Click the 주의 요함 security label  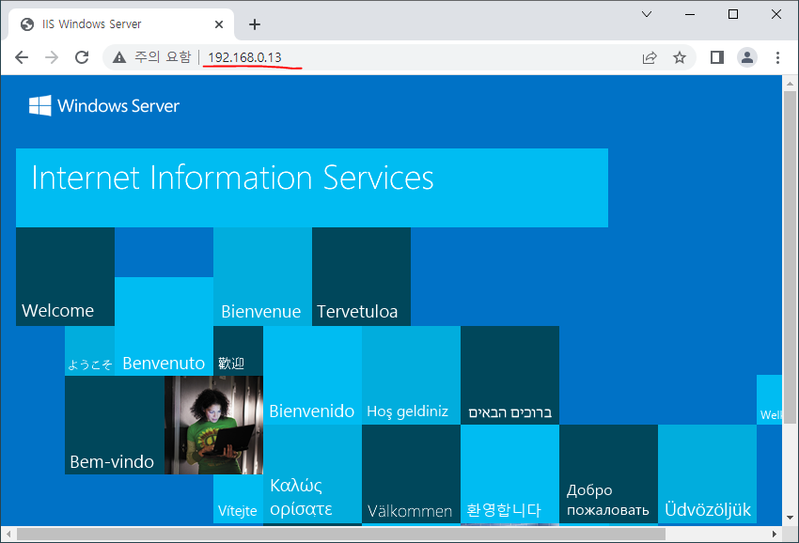tap(163, 56)
